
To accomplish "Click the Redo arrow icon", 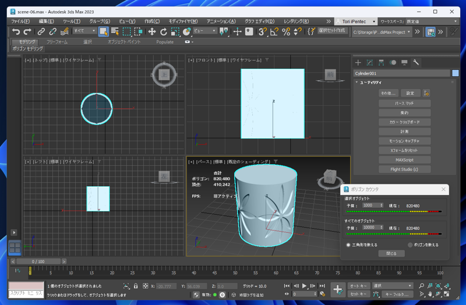I will pos(27,31).
